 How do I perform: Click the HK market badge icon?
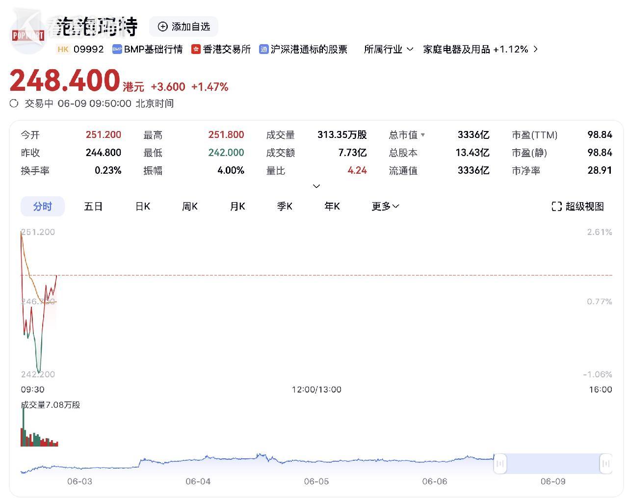(63, 49)
